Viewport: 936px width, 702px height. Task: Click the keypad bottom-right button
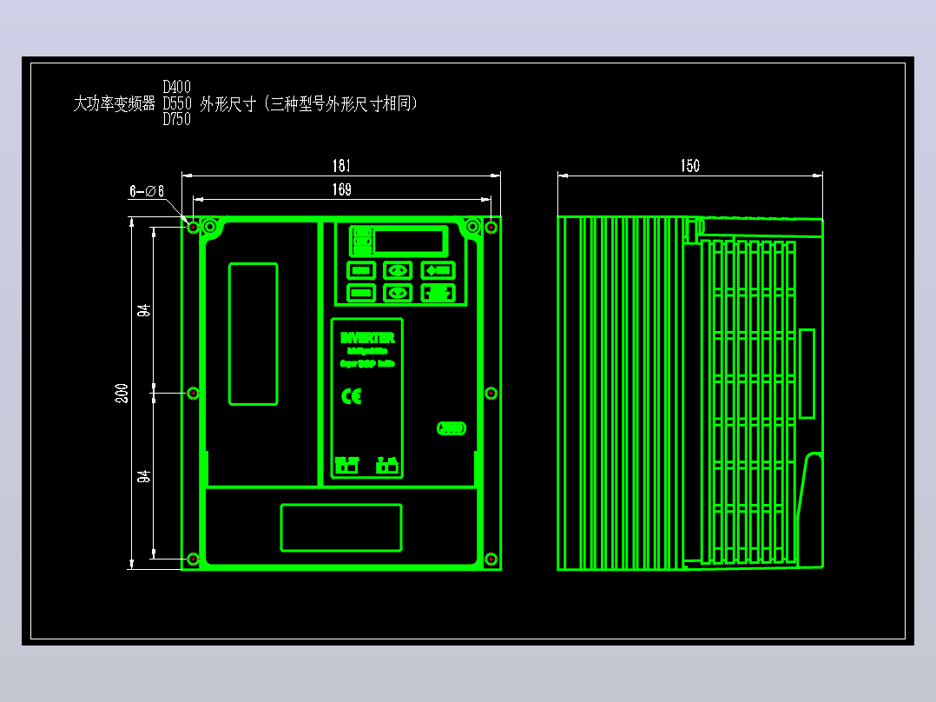pyautogui.click(x=438, y=293)
